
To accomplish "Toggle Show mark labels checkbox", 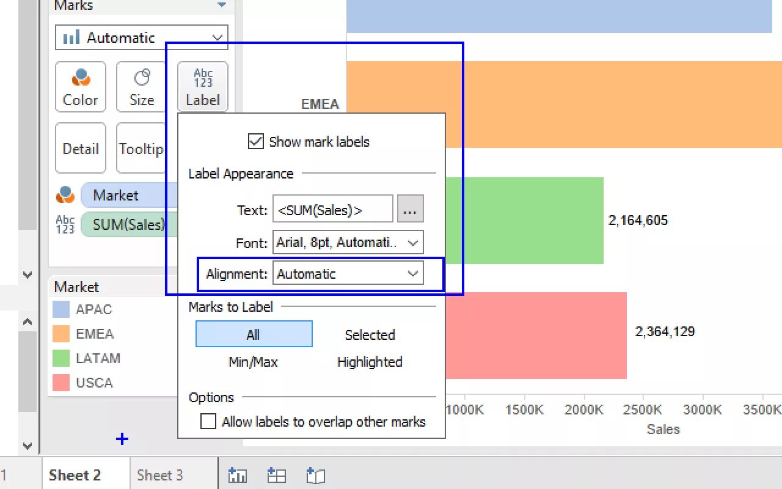I will pyautogui.click(x=255, y=142).
